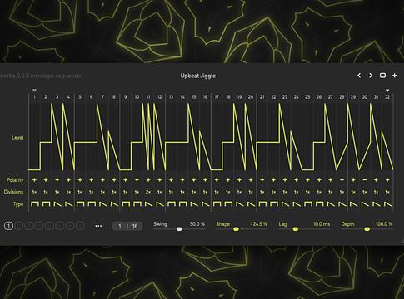Click the Lag slider handle
404x299 pixels.
296,229
